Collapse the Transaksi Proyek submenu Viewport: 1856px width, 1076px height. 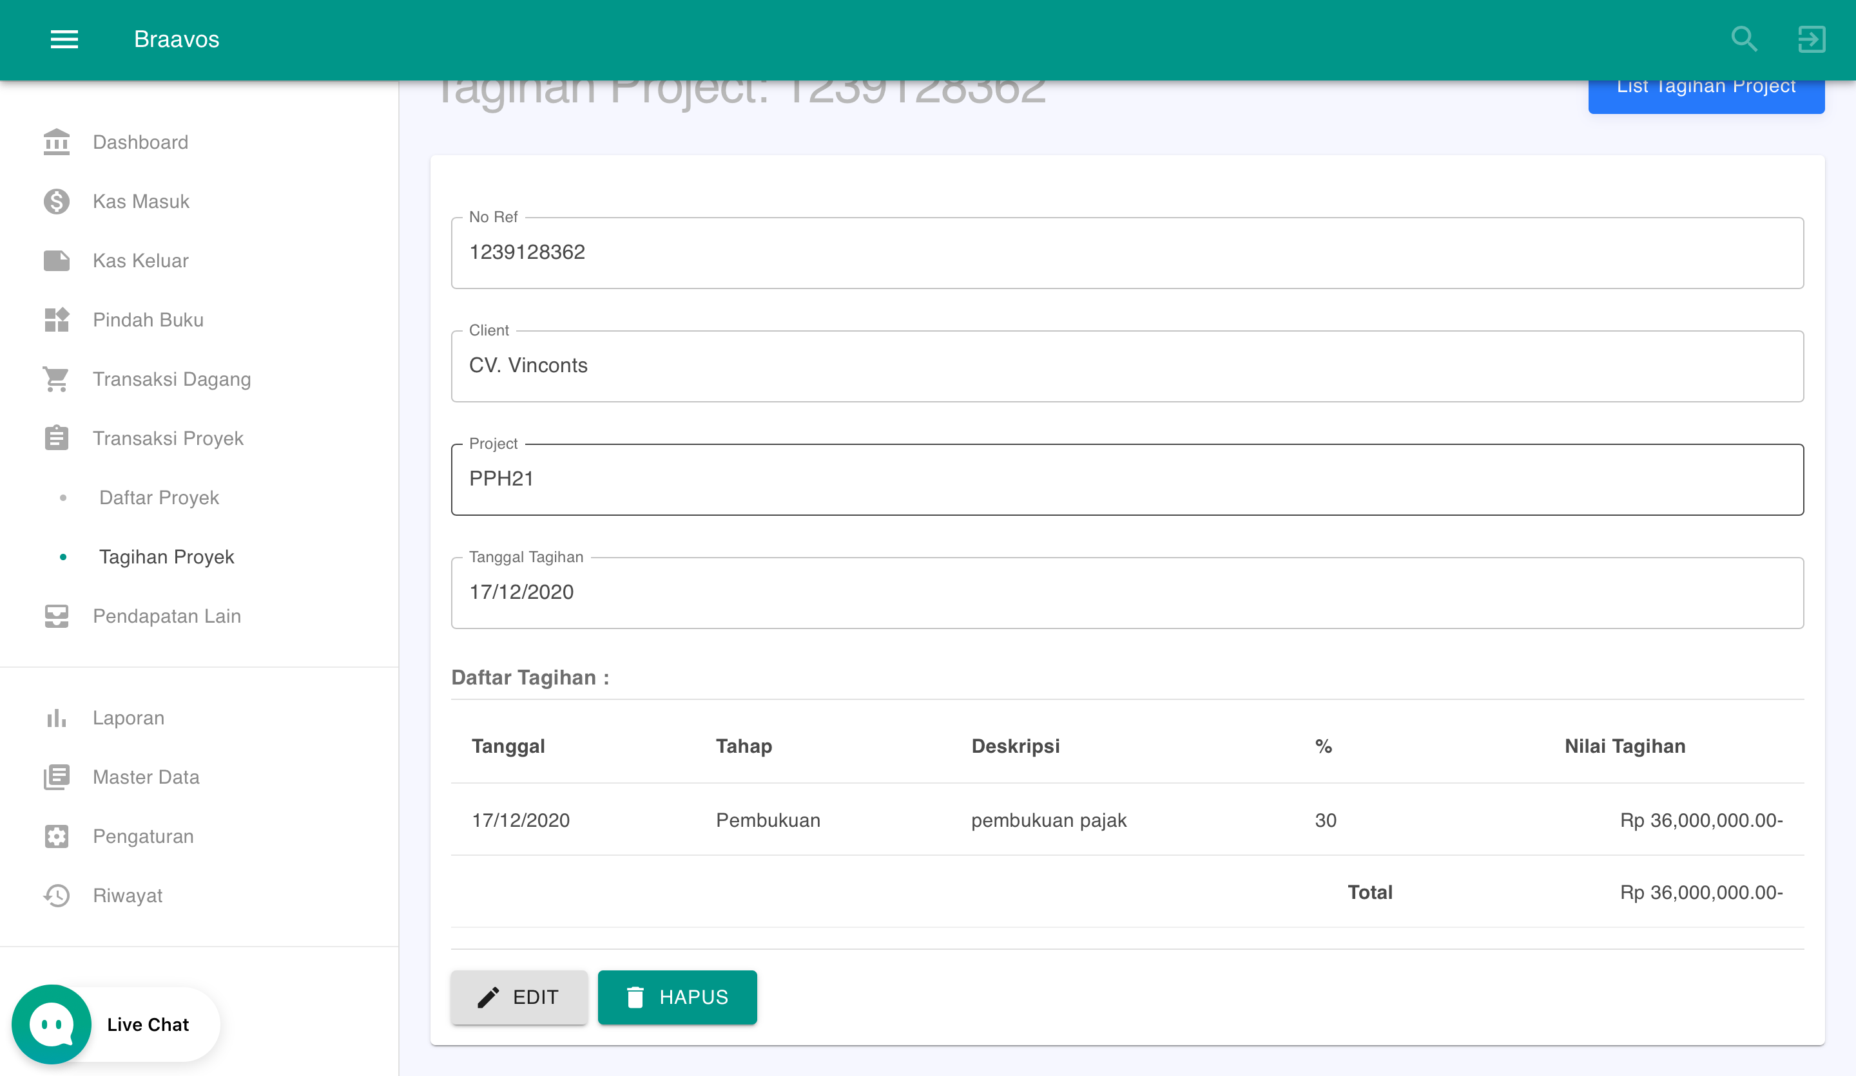pos(168,439)
